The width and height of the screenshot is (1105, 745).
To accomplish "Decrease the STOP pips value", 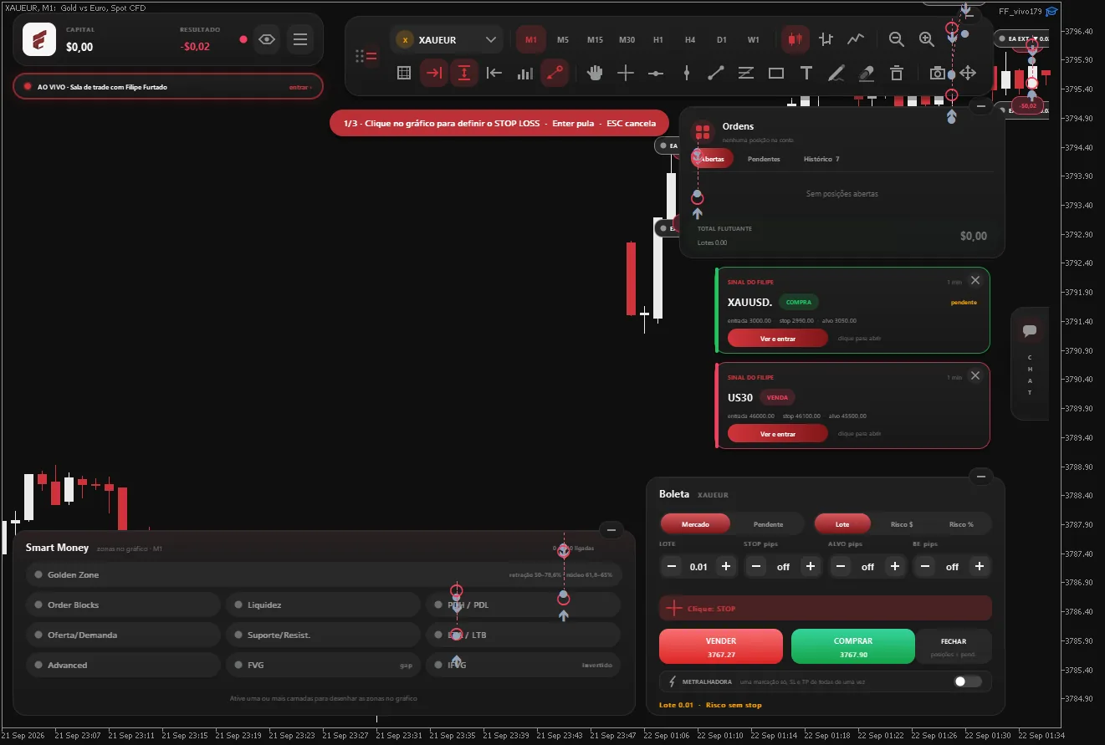I will tap(756, 567).
